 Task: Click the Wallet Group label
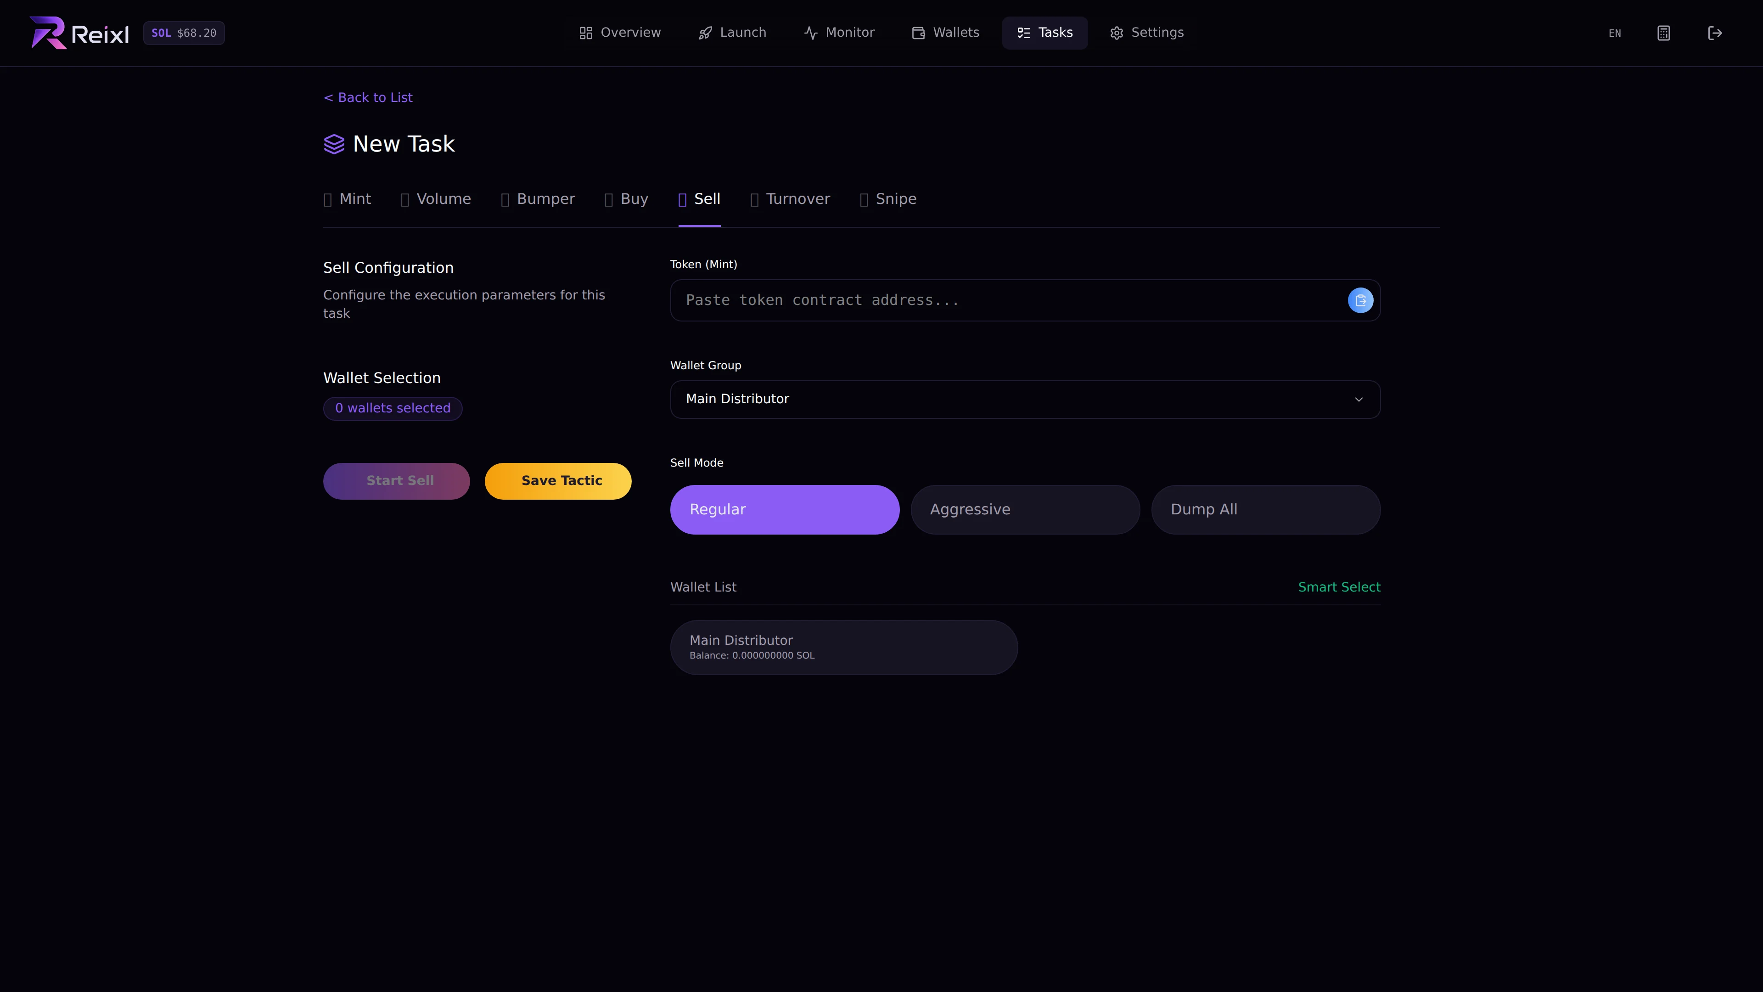point(706,366)
